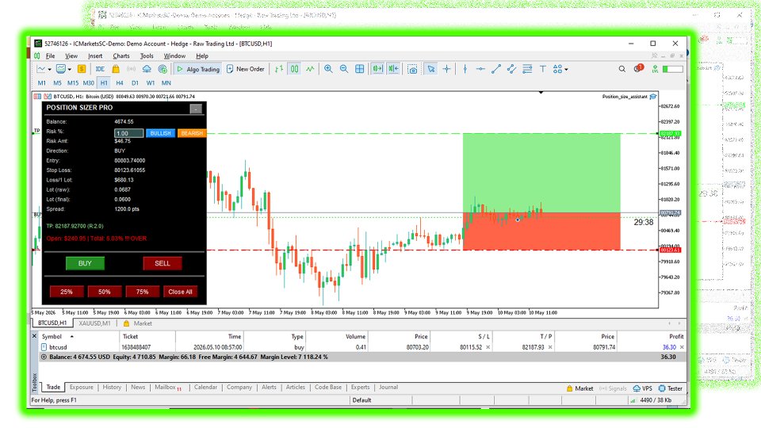
Task: Open the Tools menu
Action: tap(147, 55)
